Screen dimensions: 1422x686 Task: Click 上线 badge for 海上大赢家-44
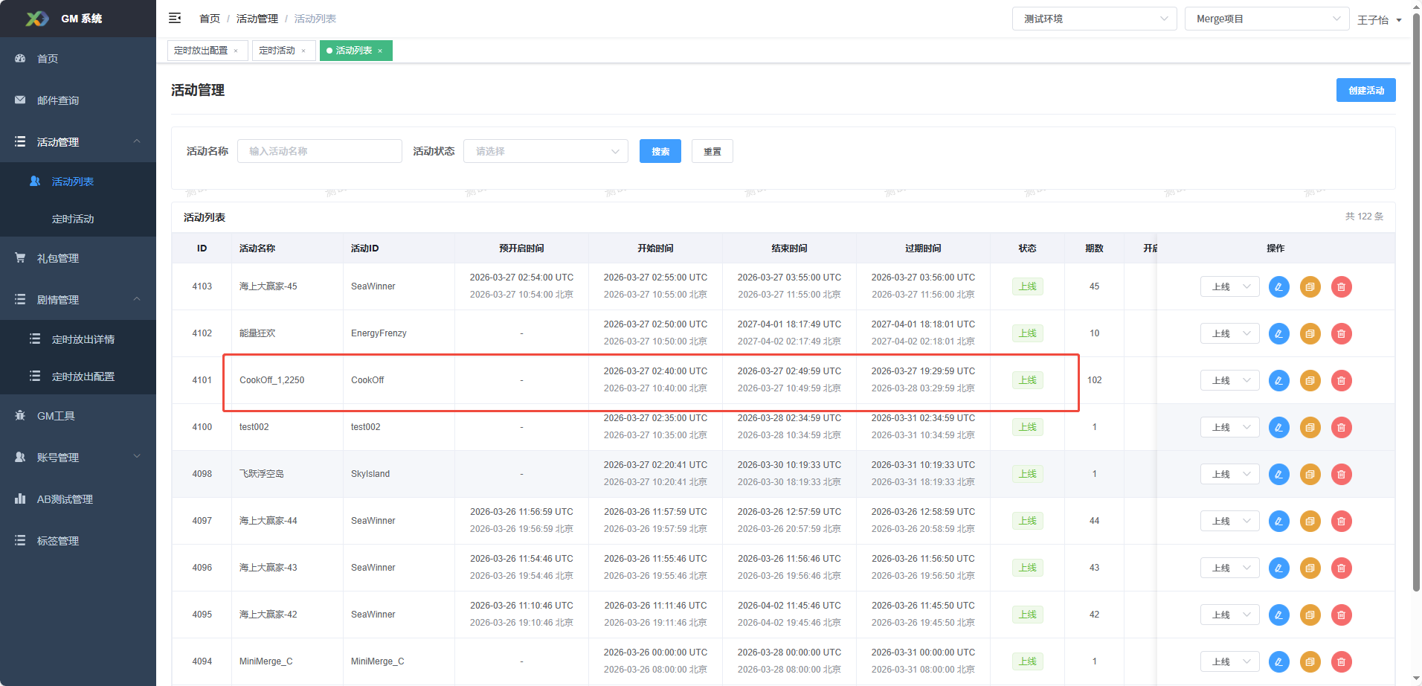click(1027, 521)
